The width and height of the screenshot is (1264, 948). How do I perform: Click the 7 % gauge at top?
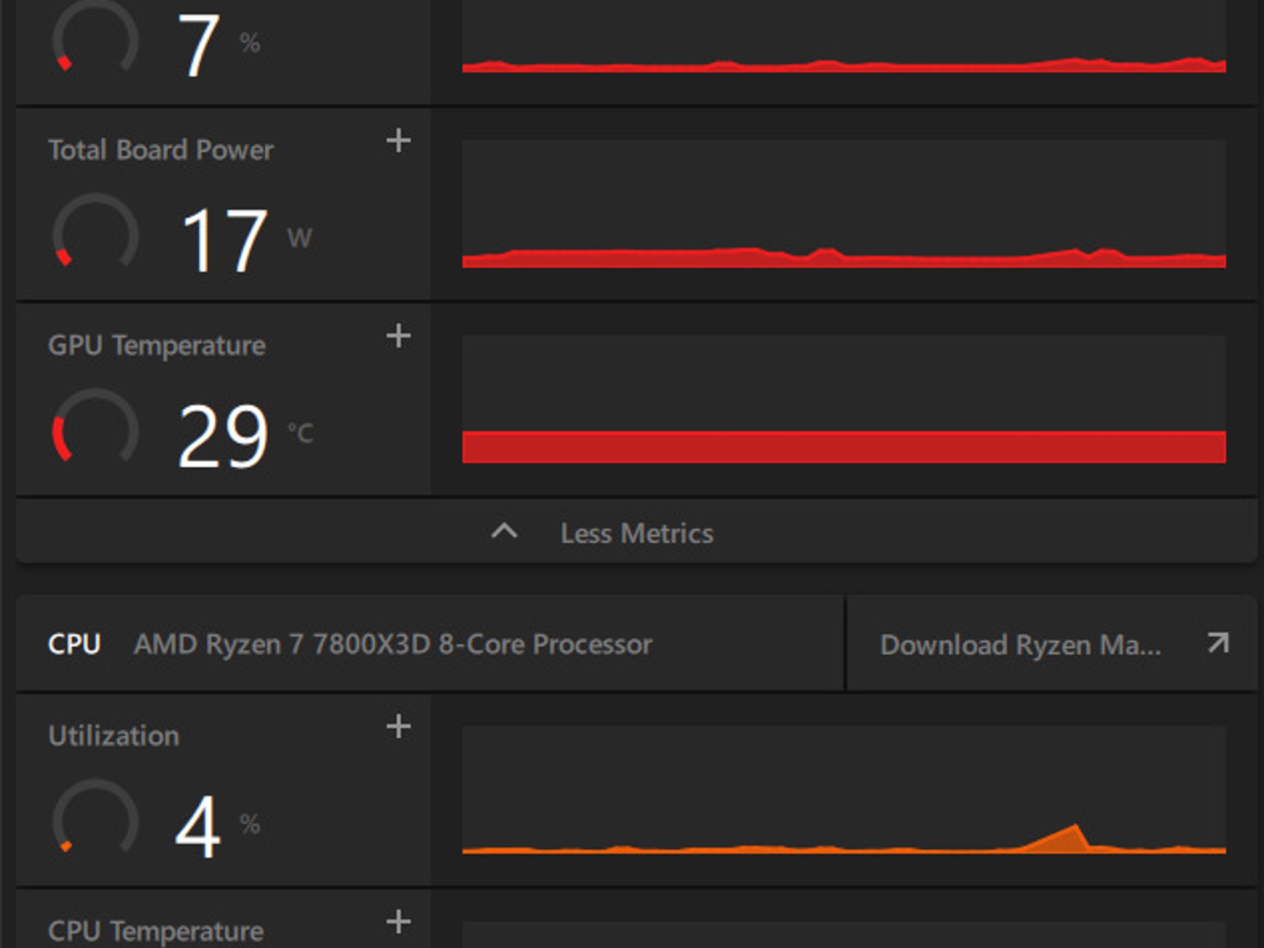tap(95, 38)
